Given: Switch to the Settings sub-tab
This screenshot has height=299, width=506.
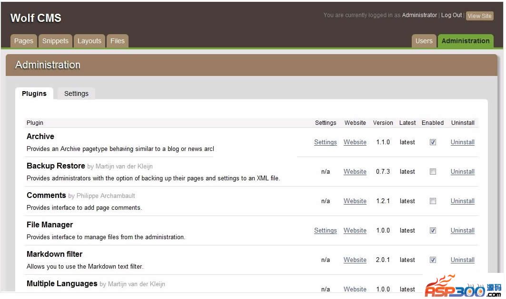Looking at the screenshot, I should click(76, 93).
